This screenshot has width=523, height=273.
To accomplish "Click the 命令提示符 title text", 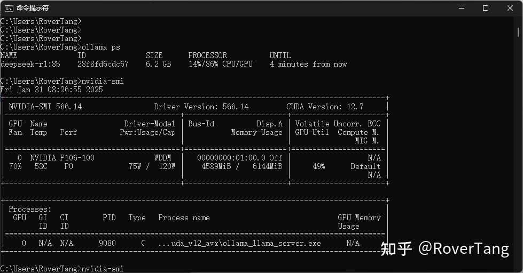I will tap(32, 8).
